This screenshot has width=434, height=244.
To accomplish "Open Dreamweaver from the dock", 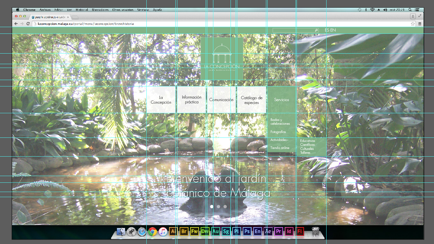I will pos(205,231).
